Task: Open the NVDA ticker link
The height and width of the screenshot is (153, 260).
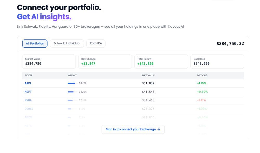Action: pyautogui.click(x=28, y=100)
